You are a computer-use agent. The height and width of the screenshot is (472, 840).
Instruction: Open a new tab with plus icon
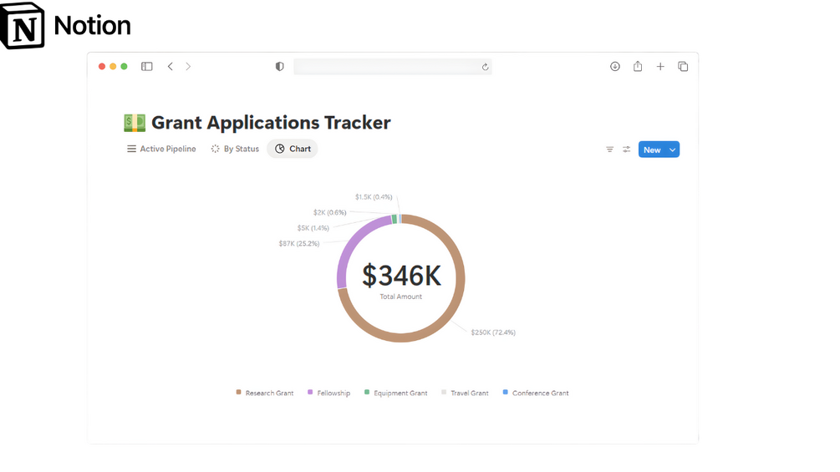coord(660,67)
